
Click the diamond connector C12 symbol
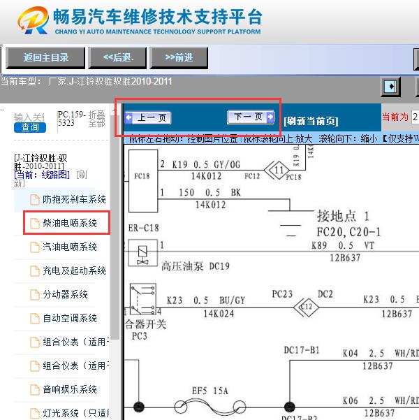(307, 307)
